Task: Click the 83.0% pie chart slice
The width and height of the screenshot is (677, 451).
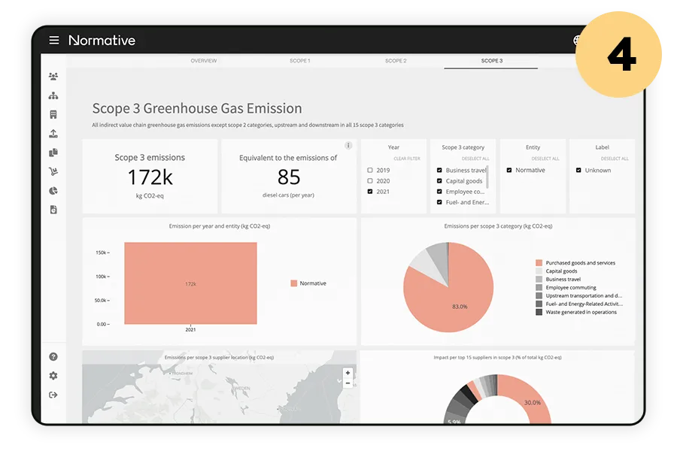Action: click(x=460, y=307)
